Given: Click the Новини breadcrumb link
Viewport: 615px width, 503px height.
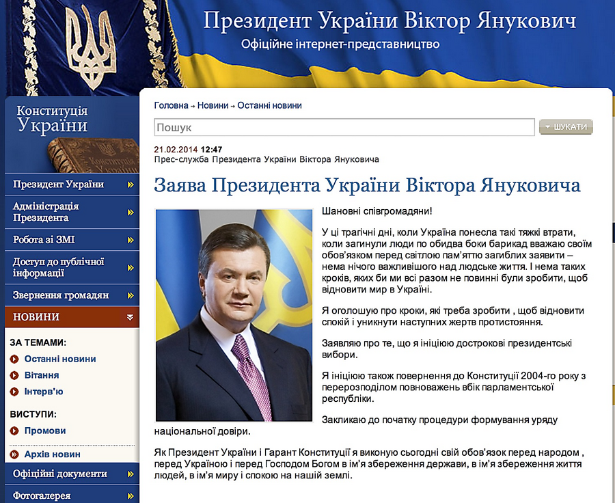Looking at the screenshot, I should click(x=213, y=106).
